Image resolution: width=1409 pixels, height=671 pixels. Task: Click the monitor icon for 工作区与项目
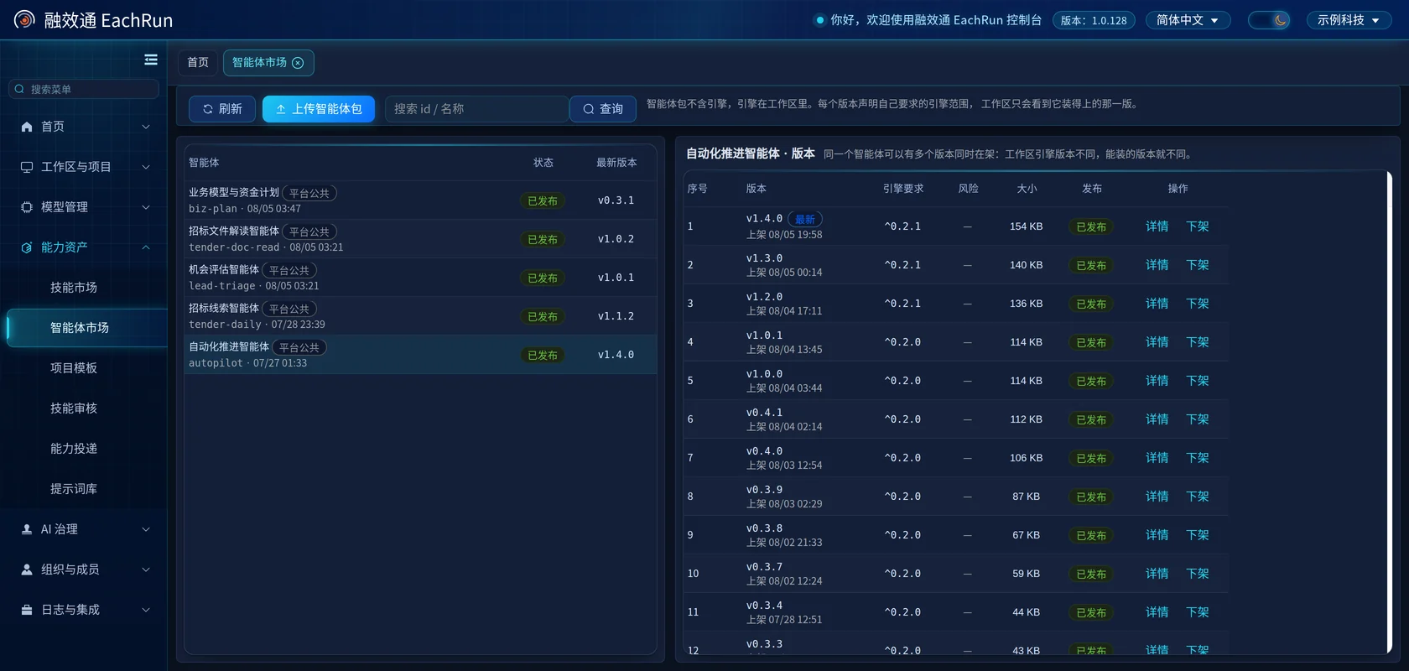click(27, 167)
